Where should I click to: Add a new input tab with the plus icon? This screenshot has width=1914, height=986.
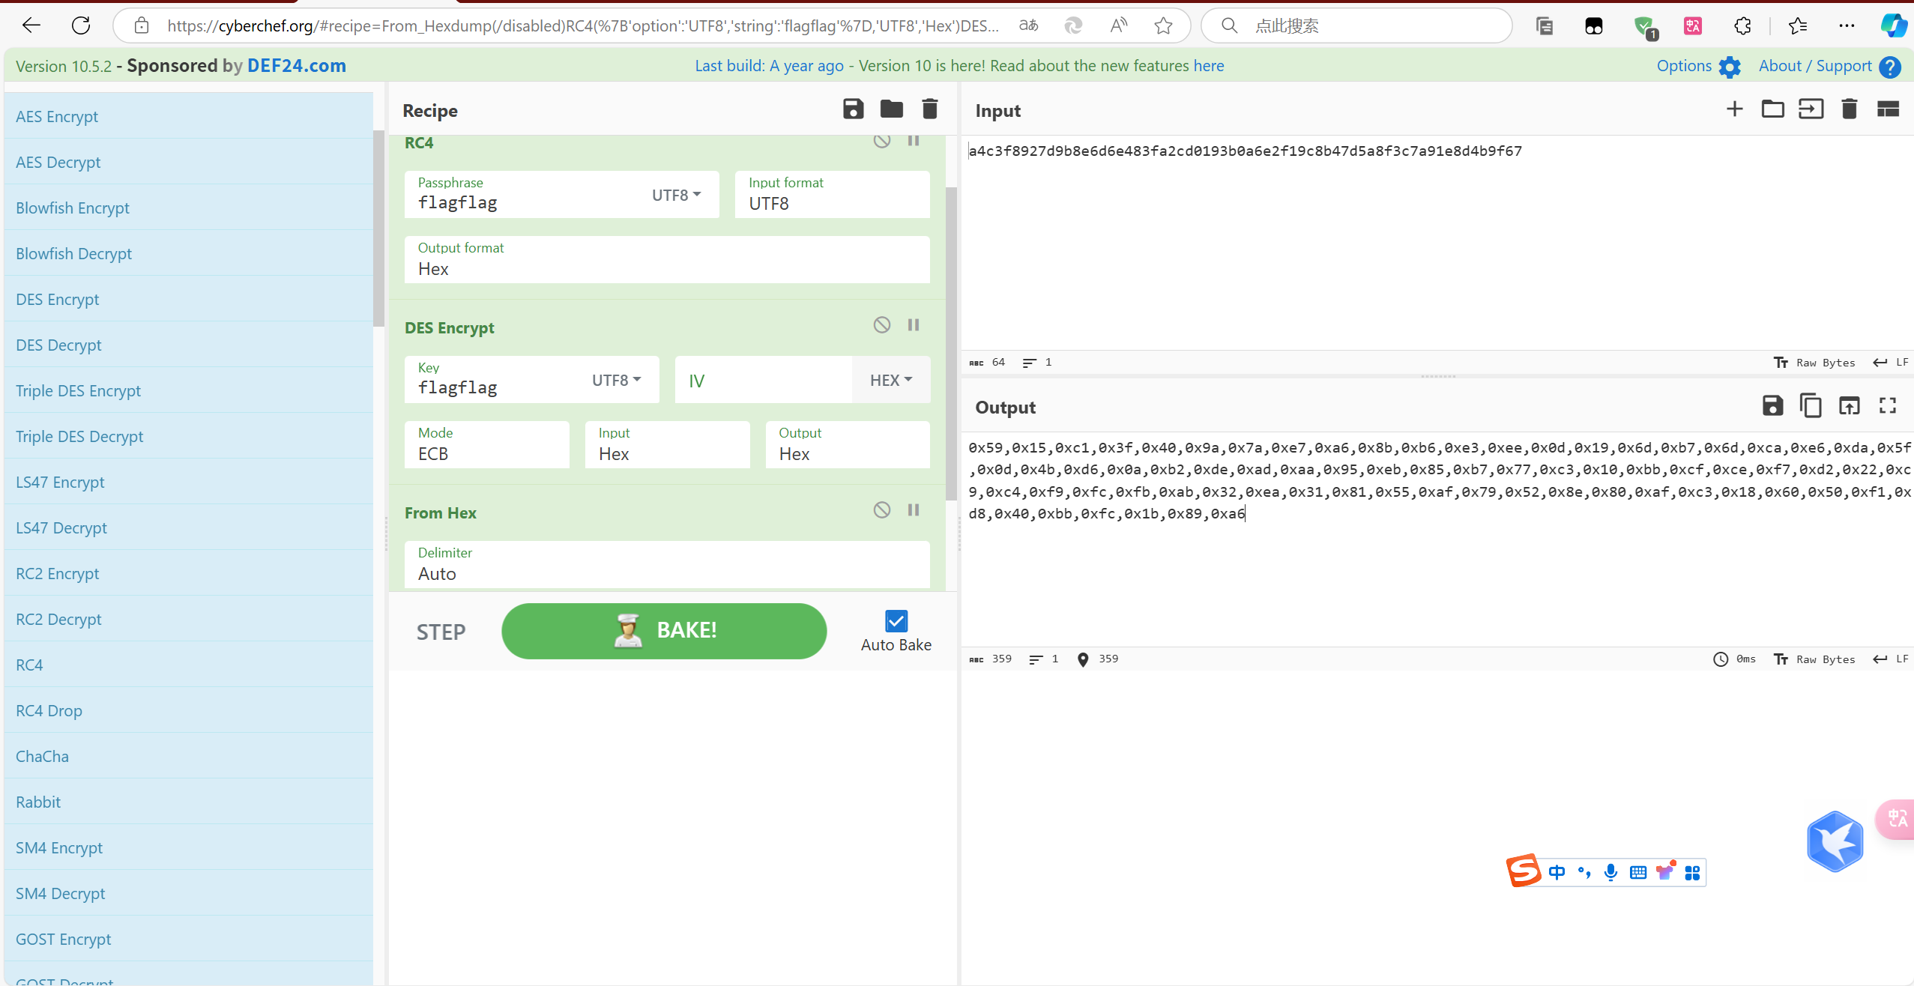1734,109
